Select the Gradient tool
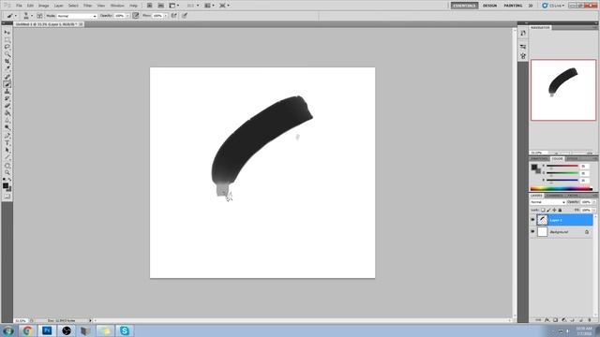Screen dimensions: 600x337 7,113
